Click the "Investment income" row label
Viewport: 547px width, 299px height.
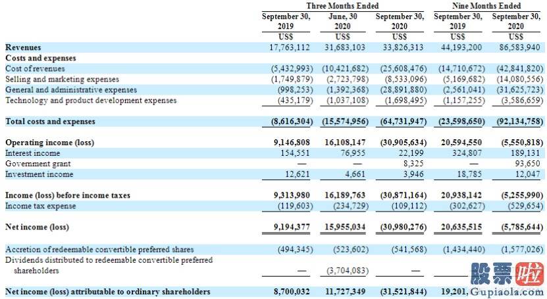[39, 174]
